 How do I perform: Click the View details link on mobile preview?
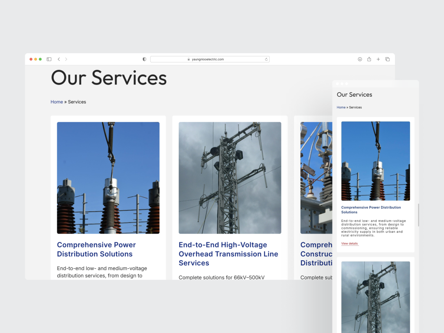pos(349,243)
